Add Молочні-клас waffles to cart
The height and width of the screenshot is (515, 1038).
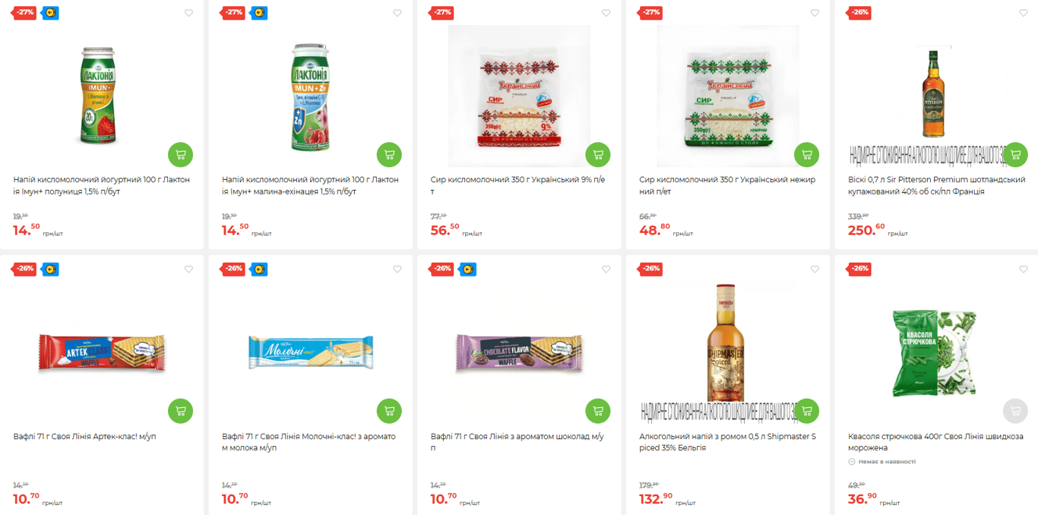[389, 411]
